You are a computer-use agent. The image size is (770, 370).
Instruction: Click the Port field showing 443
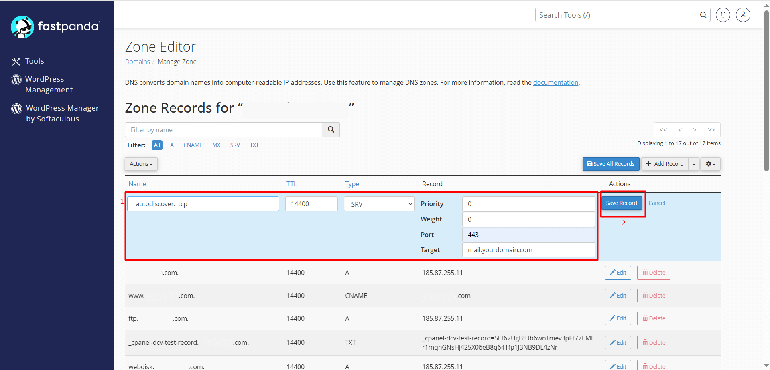528,235
